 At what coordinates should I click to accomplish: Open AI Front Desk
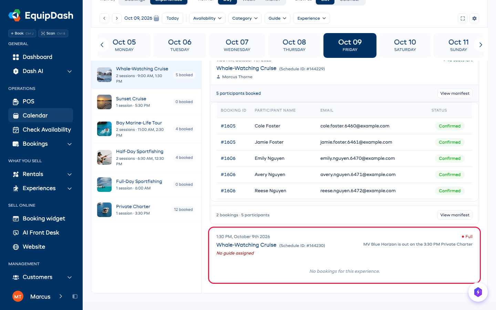pos(41,233)
